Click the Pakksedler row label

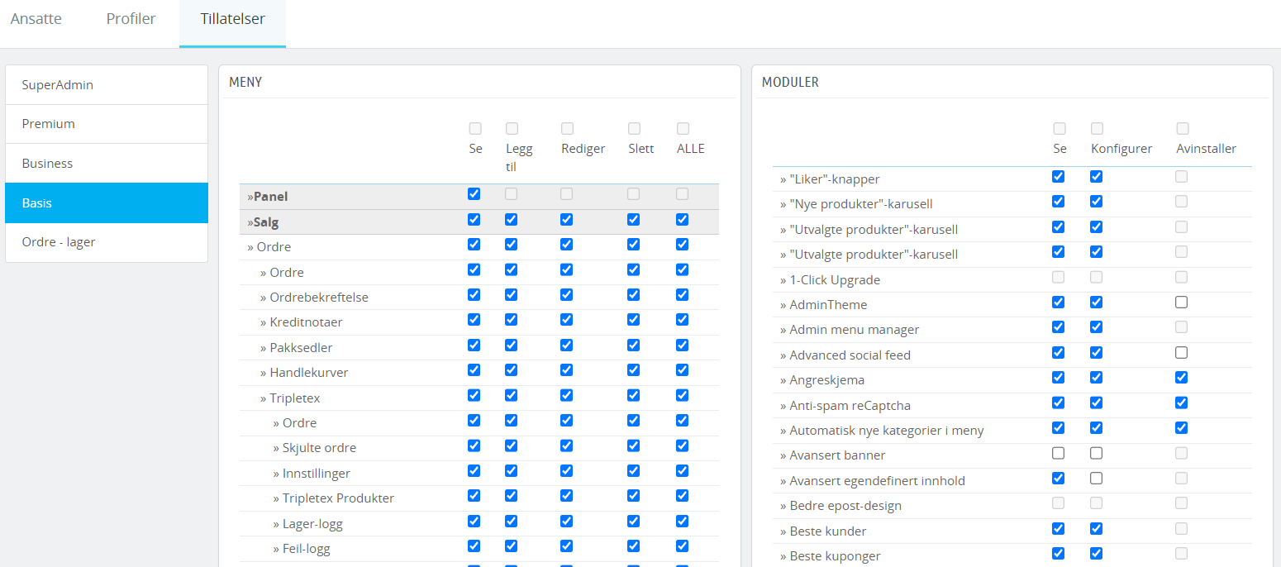click(296, 348)
